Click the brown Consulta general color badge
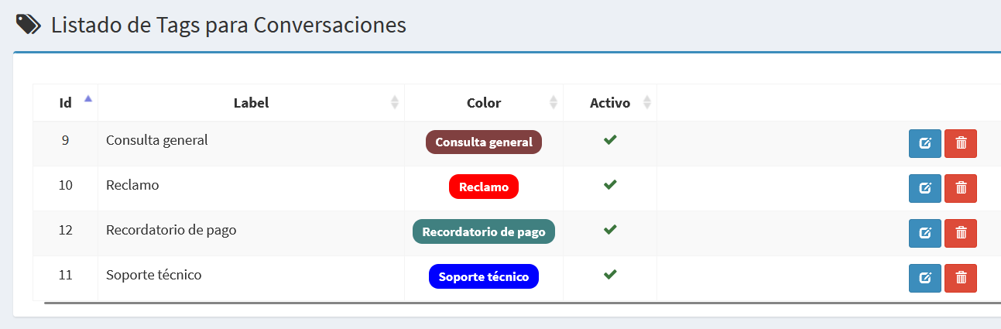 484,142
